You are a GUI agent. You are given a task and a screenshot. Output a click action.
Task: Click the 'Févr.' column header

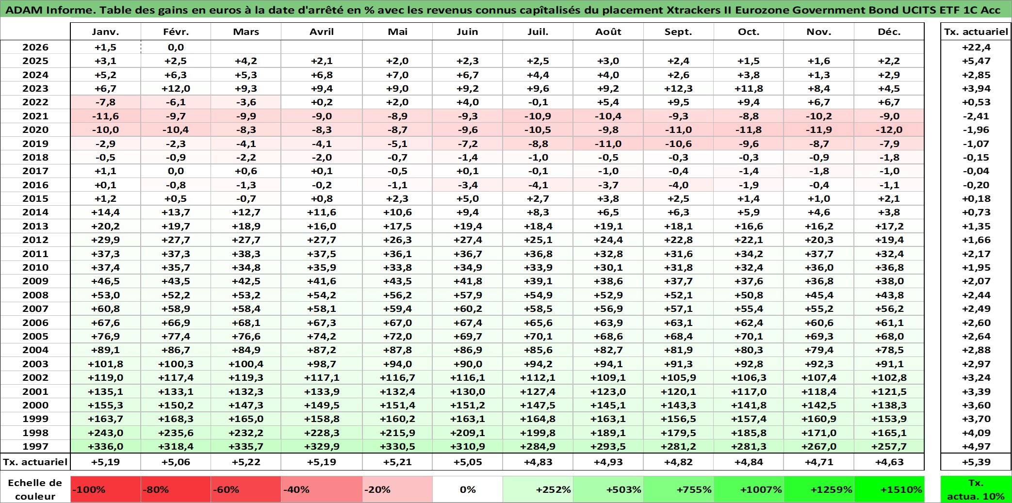176,32
